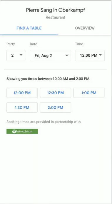Screen dimensions: 112x204
Task: Open the Time dropdown showing 12:00 PM
Action: [x=90, y=55]
